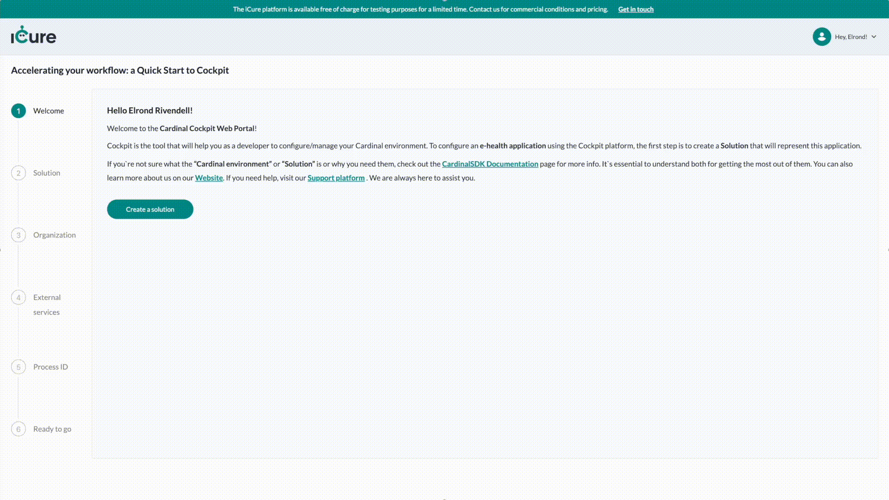Viewport: 889px width, 500px height.
Task: Follow the Get in touch link
Action: tap(636, 9)
